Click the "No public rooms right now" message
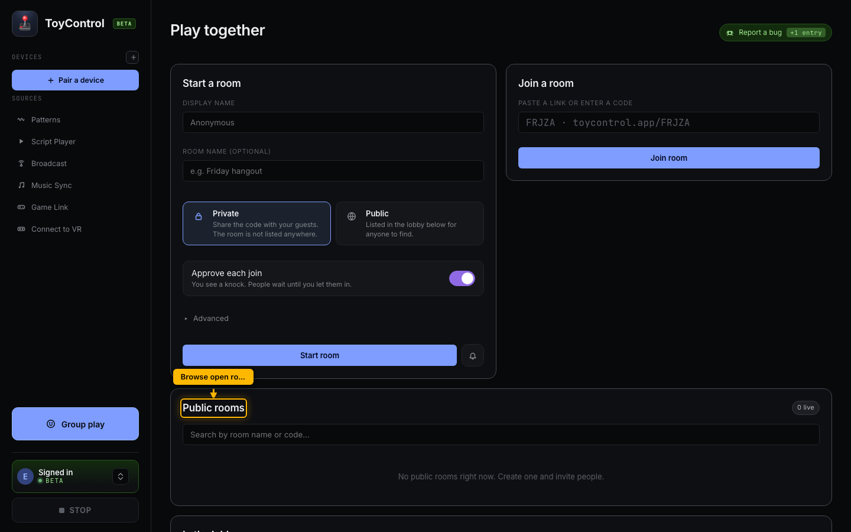Viewport: 851px width, 532px height. click(501, 476)
